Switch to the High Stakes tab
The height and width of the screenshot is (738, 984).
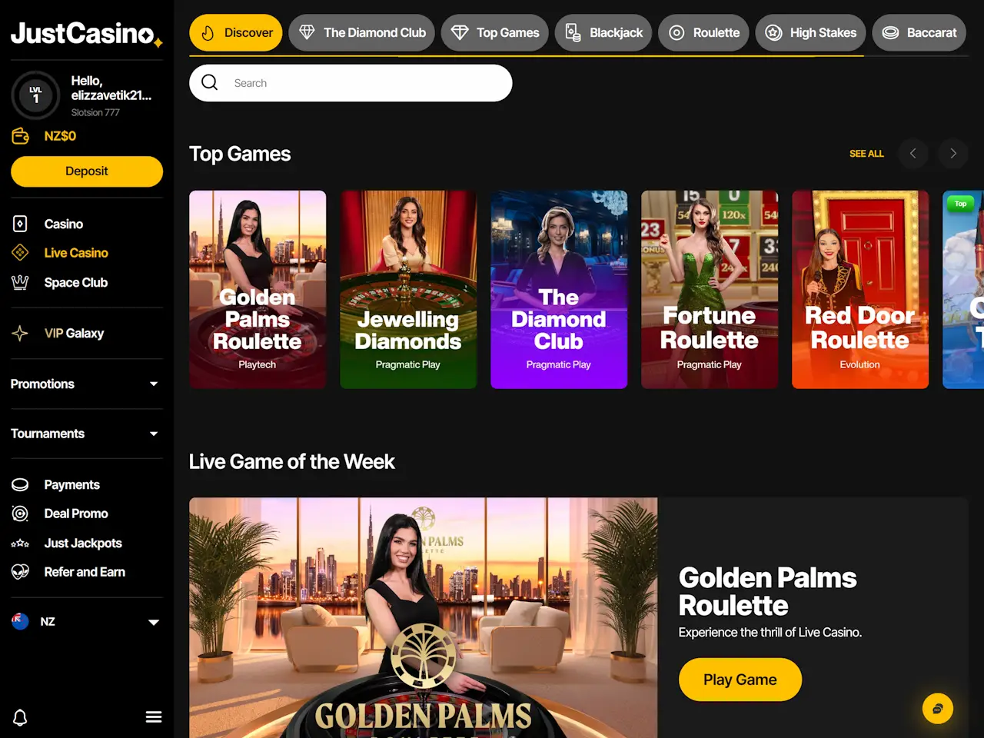[x=811, y=32]
